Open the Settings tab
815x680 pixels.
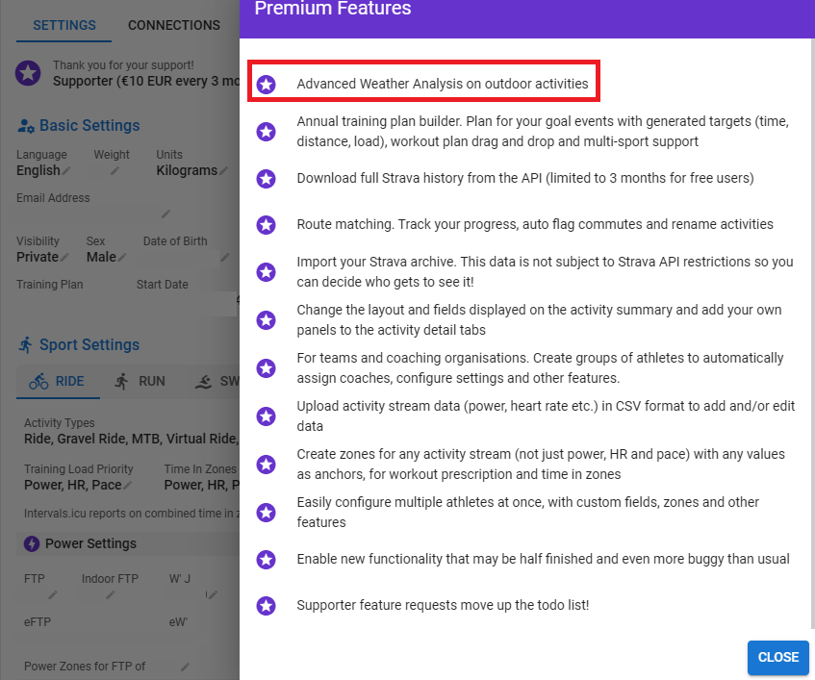coord(64,25)
